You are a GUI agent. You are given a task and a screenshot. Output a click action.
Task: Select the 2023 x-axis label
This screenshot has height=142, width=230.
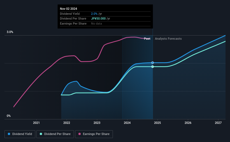(97, 123)
